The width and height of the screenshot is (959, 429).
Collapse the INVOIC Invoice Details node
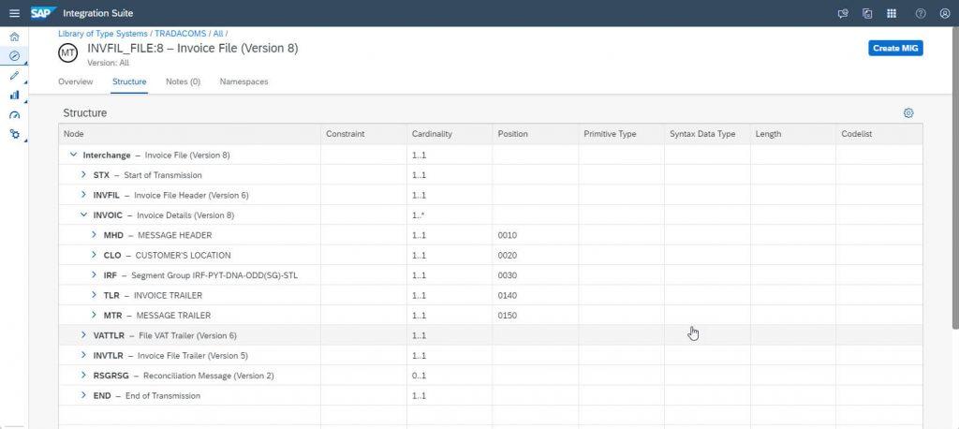[83, 215]
